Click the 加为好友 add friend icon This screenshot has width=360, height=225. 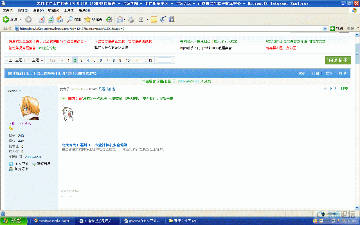tap(11, 169)
